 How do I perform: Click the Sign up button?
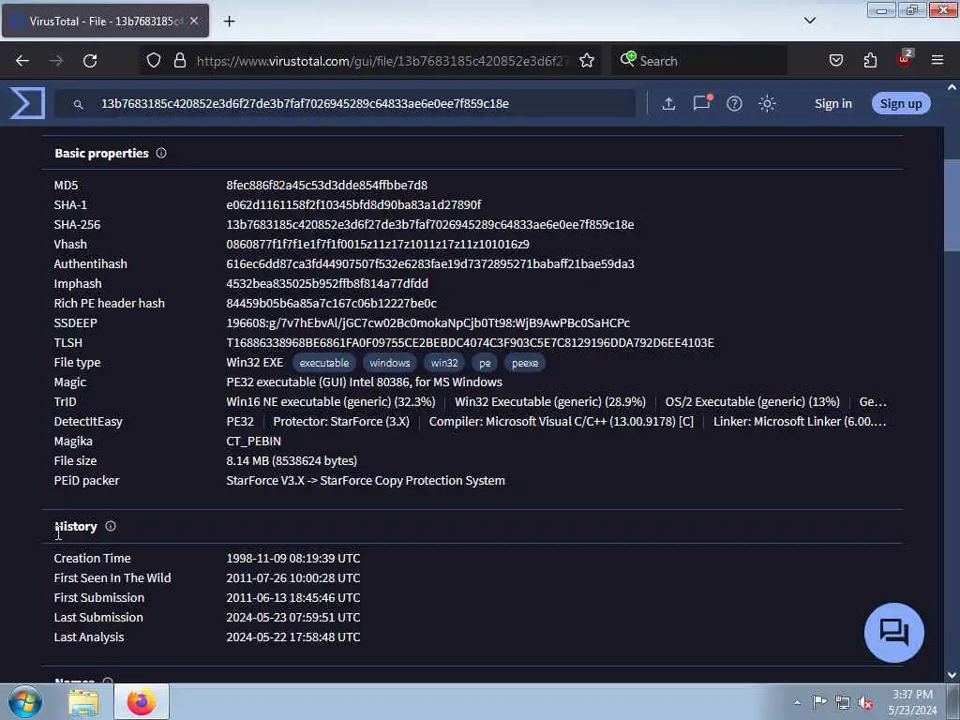click(x=901, y=103)
